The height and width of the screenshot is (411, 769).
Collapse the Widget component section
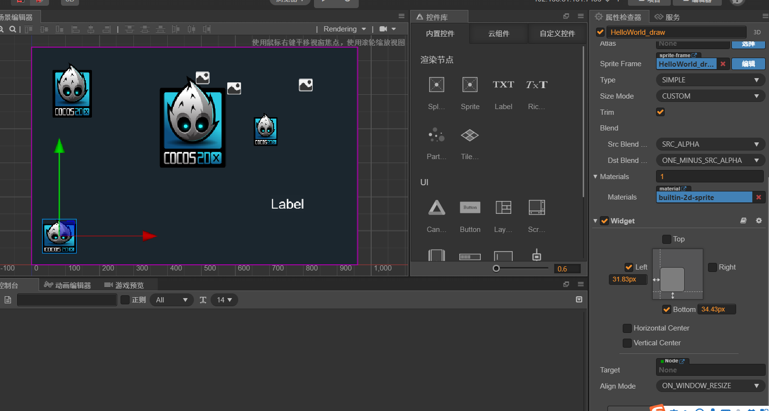tap(595, 221)
